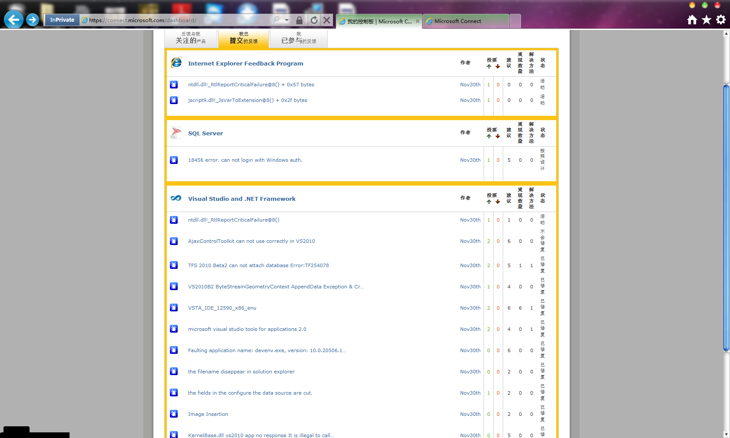Switch to the Microsoft Connect browser tab
Screen dimensions: 730x438
466,21
